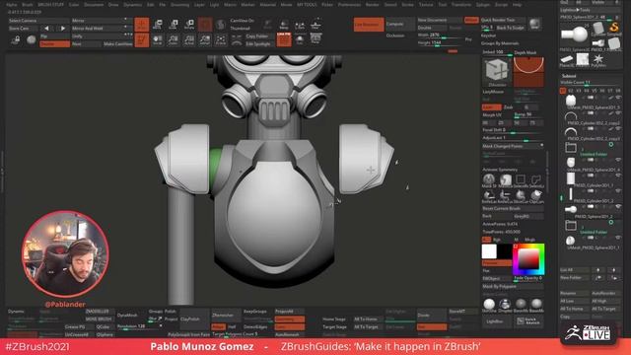The image size is (631, 355).
Task: Click the Frame icon
Action: point(221,39)
